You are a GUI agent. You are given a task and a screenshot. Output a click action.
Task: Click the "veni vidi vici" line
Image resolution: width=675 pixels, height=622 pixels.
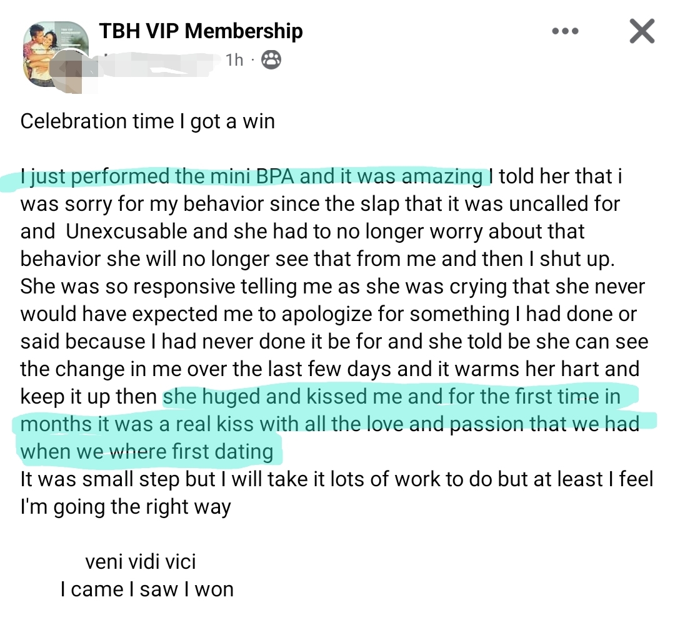pos(141,561)
